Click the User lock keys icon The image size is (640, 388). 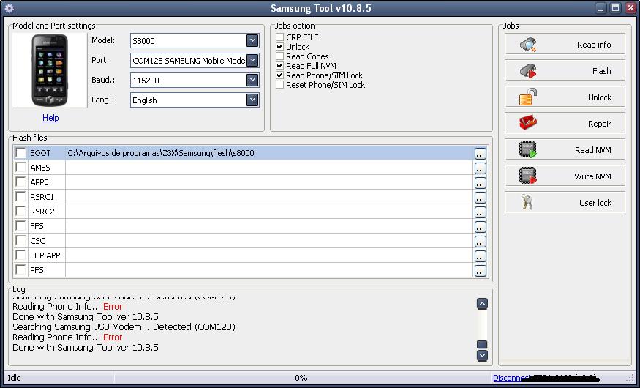[527, 202]
